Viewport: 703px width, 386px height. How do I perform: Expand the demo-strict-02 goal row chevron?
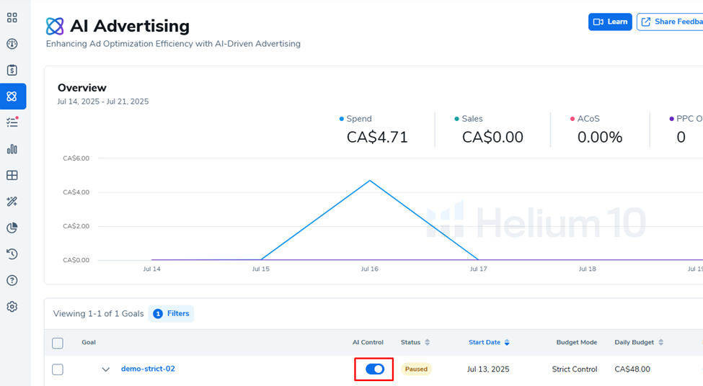tap(106, 369)
